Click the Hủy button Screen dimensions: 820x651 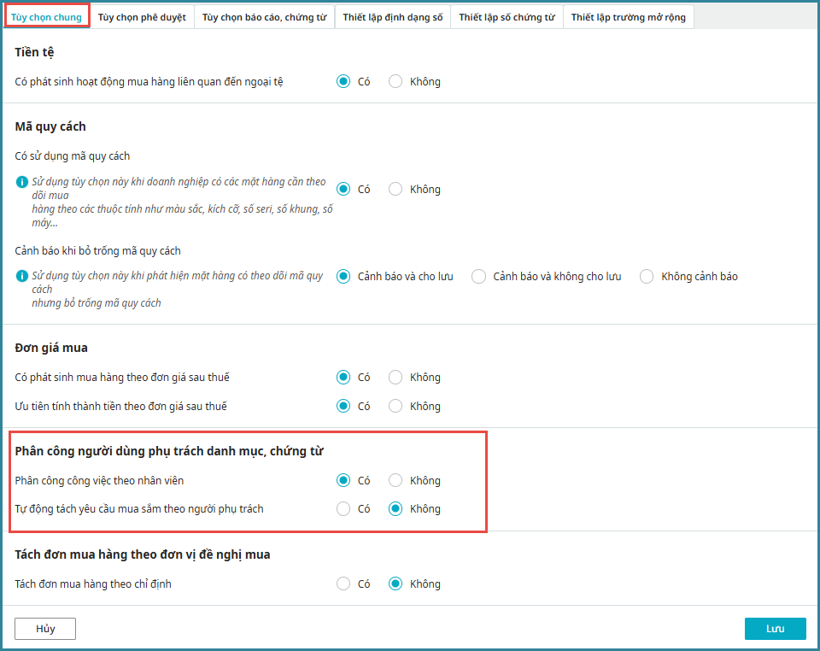(x=45, y=629)
